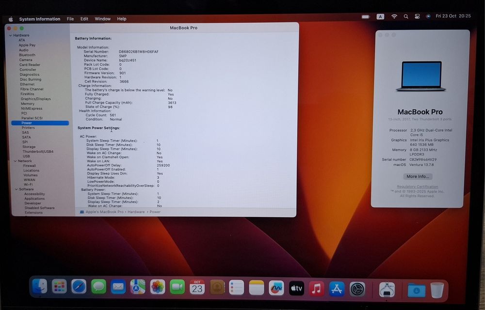Screen dimensions: 485x310
Task: Open the Trash in the dock
Action: click(437, 290)
